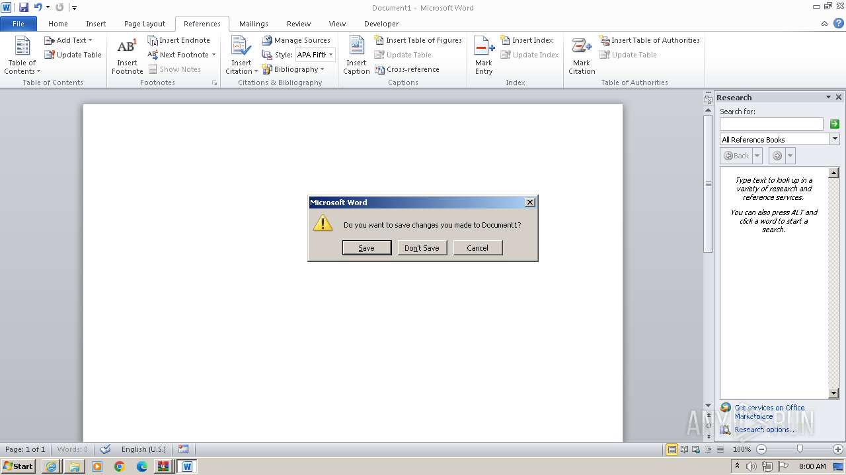The image size is (846, 475).
Task: Click the Insert Endnote button
Action: point(178,40)
